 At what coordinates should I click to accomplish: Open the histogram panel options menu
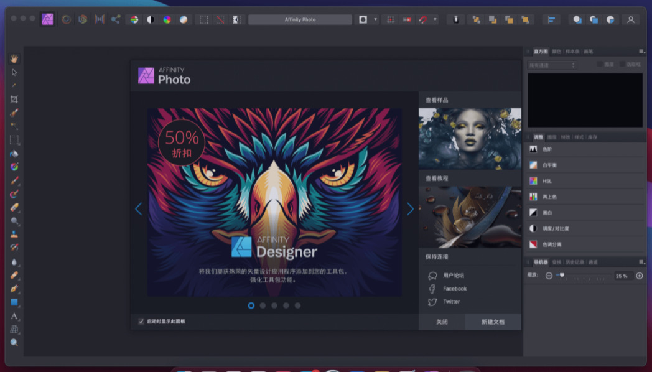pyautogui.click(x=641, y=51)
